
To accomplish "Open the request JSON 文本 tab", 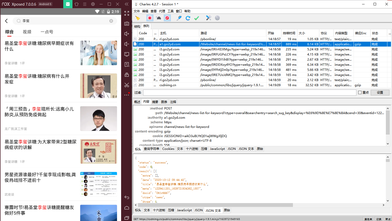I will pyautogui.click(x=246, y=149).
